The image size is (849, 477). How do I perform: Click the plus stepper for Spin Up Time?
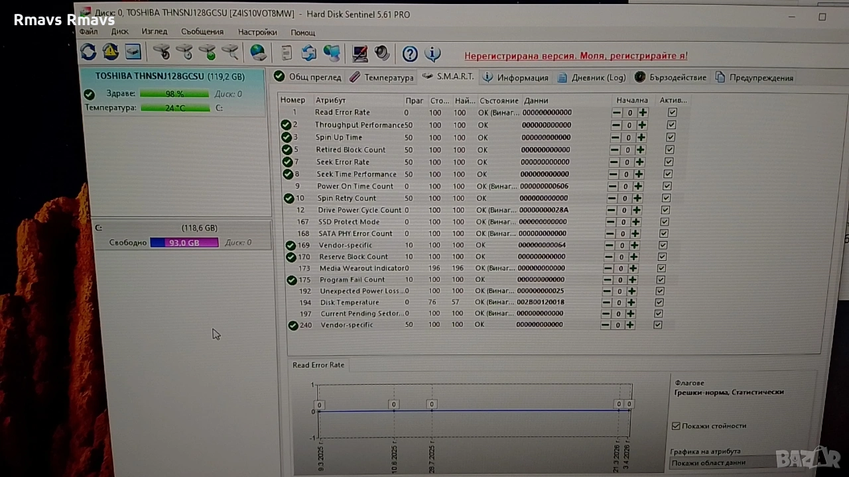(x=641, y=138)
